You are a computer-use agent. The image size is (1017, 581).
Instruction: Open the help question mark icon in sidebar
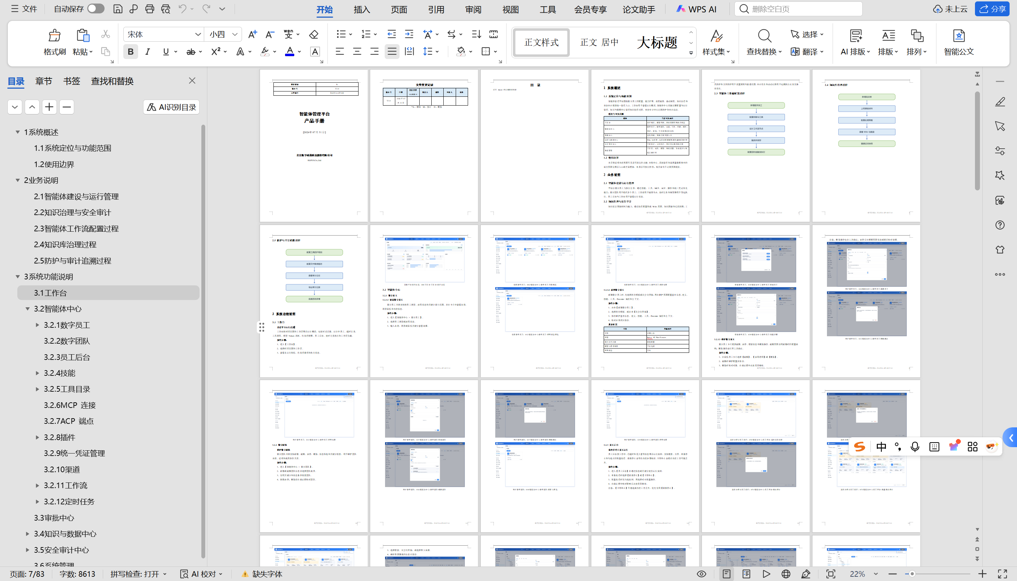tap(1000, 225)
